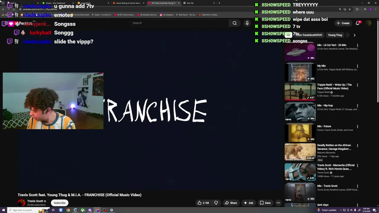
Task: Open Daily Mini on Maze bookmark
Action: [x=208, y=15]
